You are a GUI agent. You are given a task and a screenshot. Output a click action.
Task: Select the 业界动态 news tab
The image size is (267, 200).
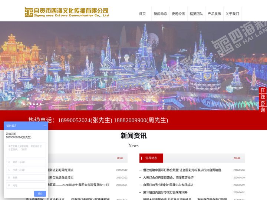pos(151,158)
